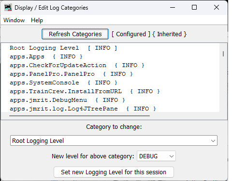Screen dimensions: 232x181
Task: Maximize the Display / Edit Log Categories window
Action: (x=194, y=7)
